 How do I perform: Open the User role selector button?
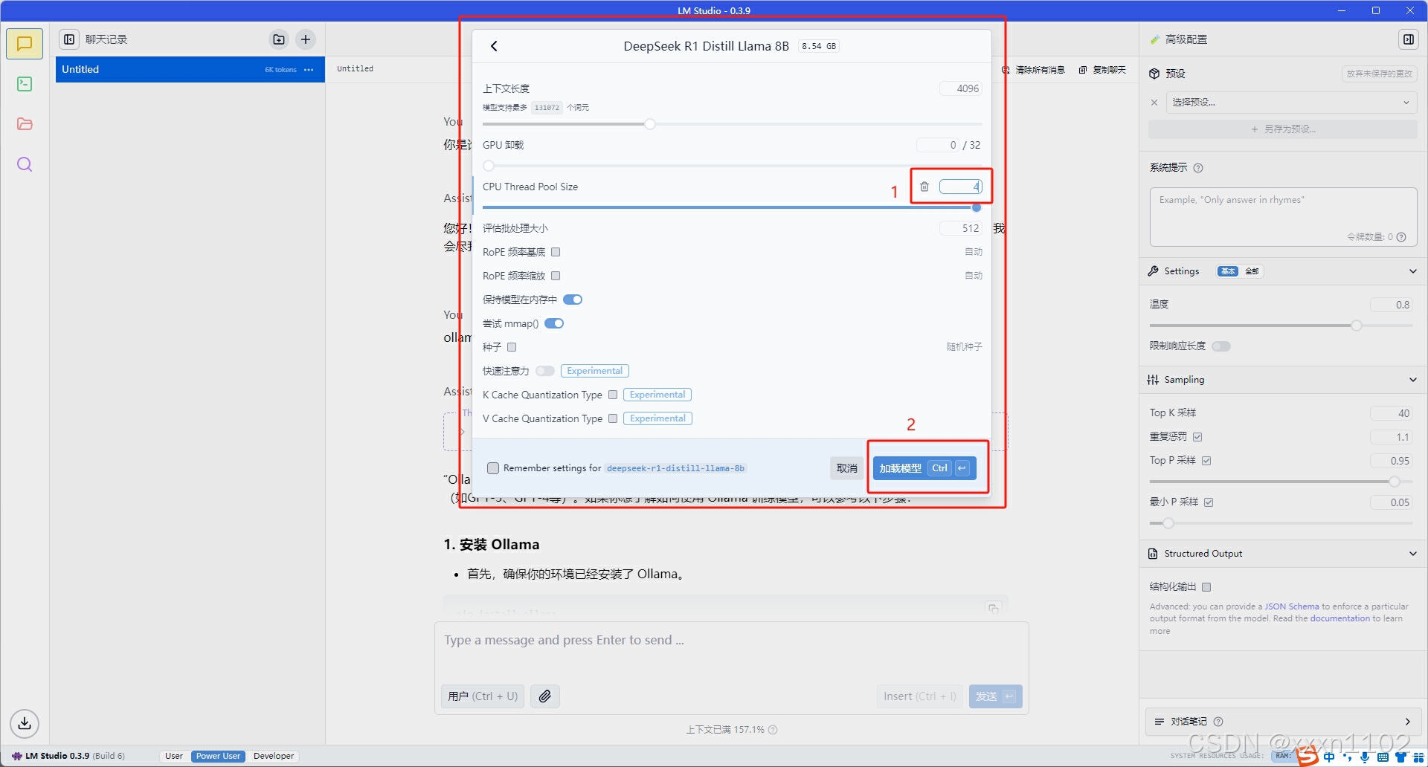(x=483, y=696)
